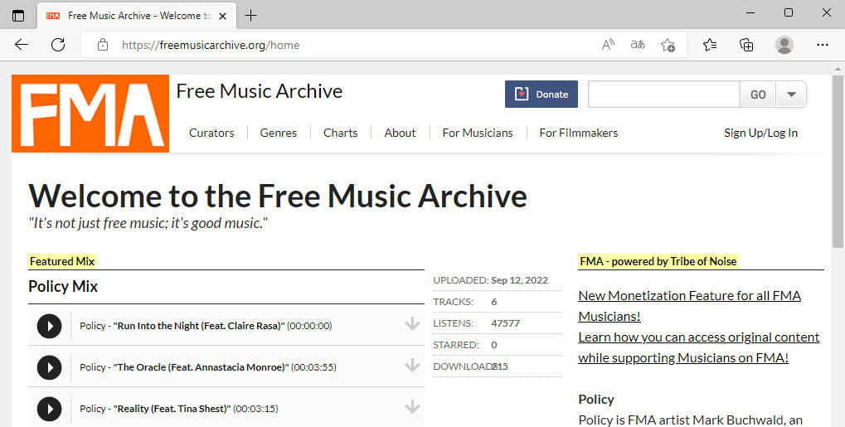Reload the page with refresh icon
845x427 pixels.
coord(58,45)
